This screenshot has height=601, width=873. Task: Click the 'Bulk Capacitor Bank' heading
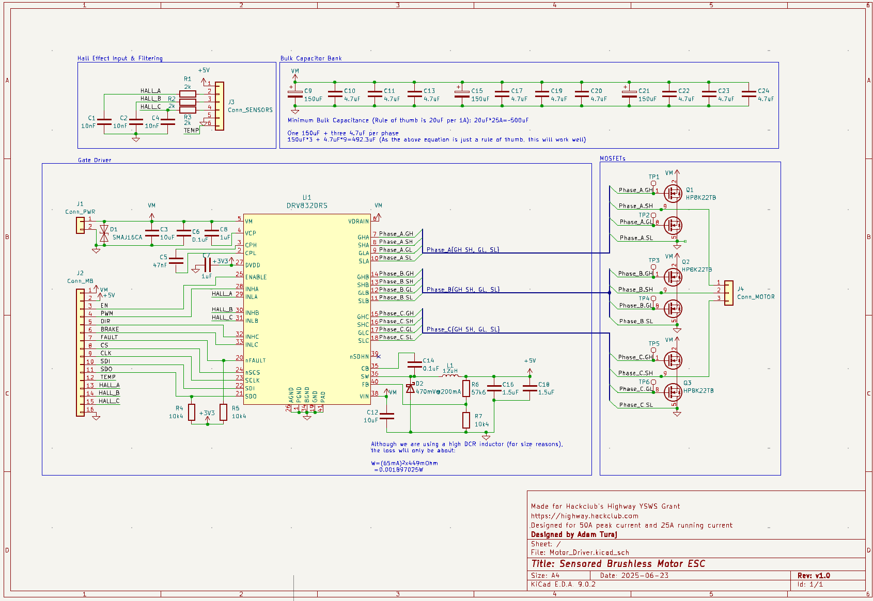[311, 58]
